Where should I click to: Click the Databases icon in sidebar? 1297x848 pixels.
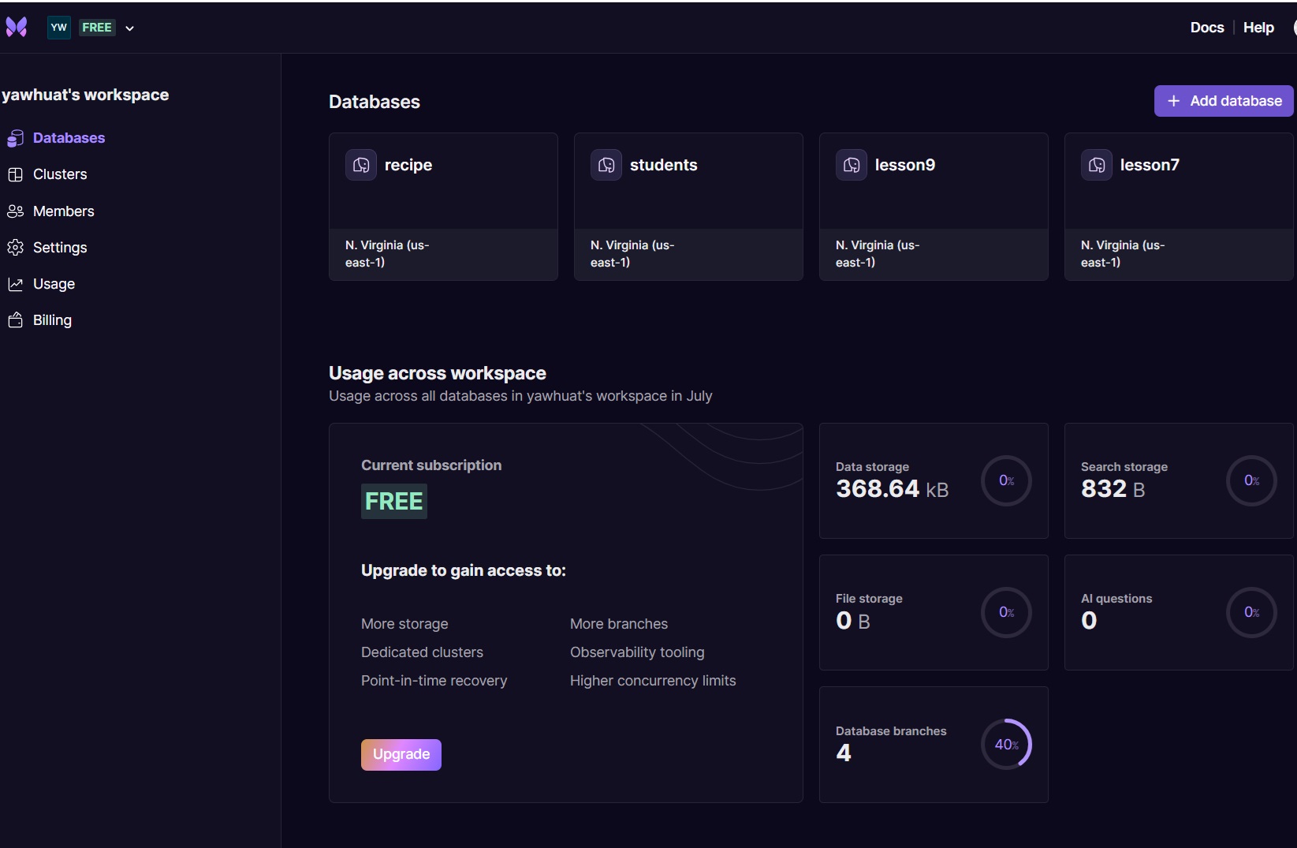click(15, 139)
